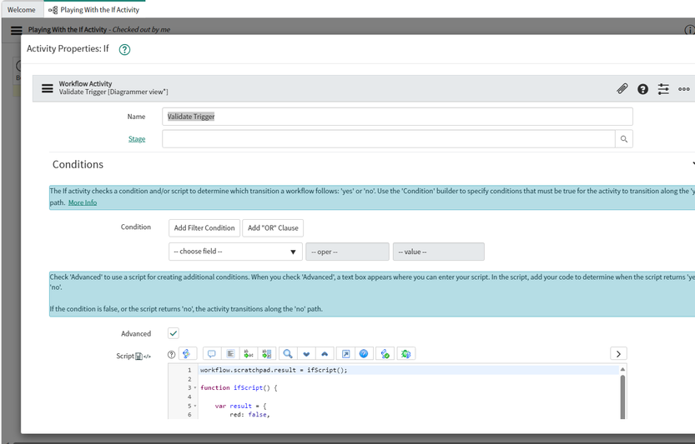Open the More Info link
The width and height of the screenshot is (695, 444).
(83, 202)
